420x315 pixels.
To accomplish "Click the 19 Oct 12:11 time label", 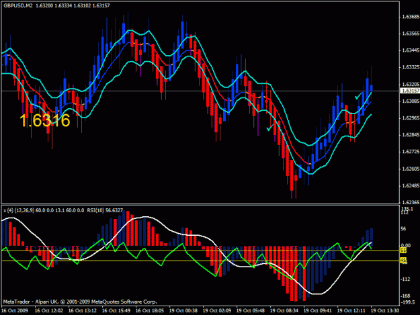I will [351, 311].
